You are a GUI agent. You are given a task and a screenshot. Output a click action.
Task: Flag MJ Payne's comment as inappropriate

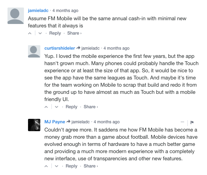click(192, 122)
